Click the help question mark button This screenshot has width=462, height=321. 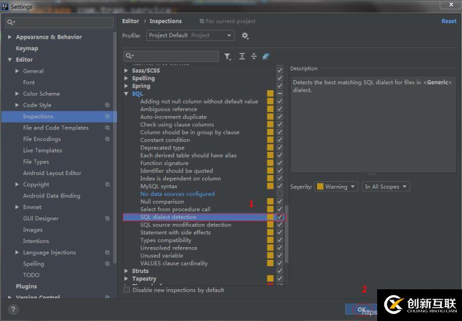13,309
